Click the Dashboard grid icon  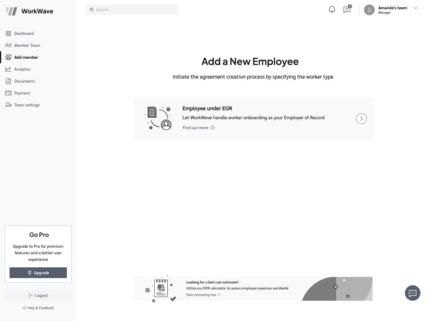pyautogui.click(x=8, y=33)
